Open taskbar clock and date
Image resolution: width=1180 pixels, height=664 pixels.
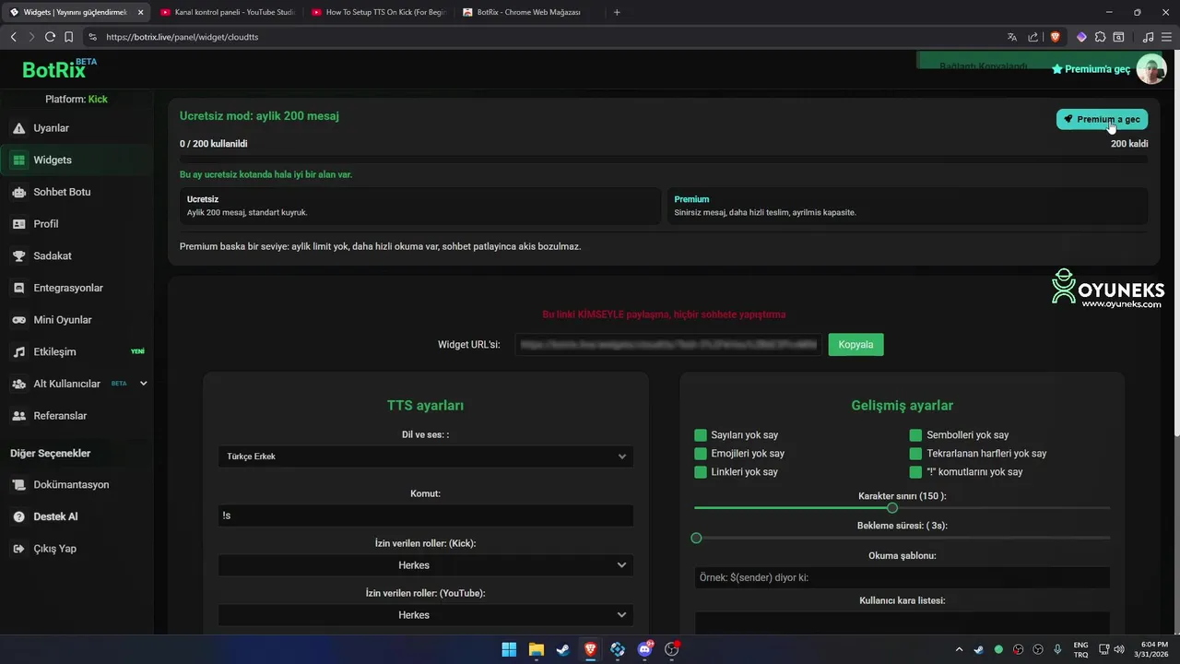pos(1152,649)
